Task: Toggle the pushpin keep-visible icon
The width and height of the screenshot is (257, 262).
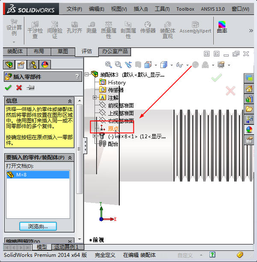Action: click(x=30, y=88)
